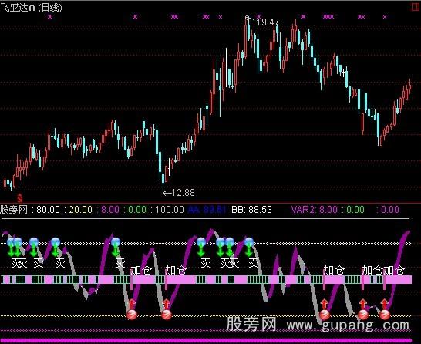Click the 12.88 low price label
The width and height of the screenshot is (421, 344).
pos(183,193)
